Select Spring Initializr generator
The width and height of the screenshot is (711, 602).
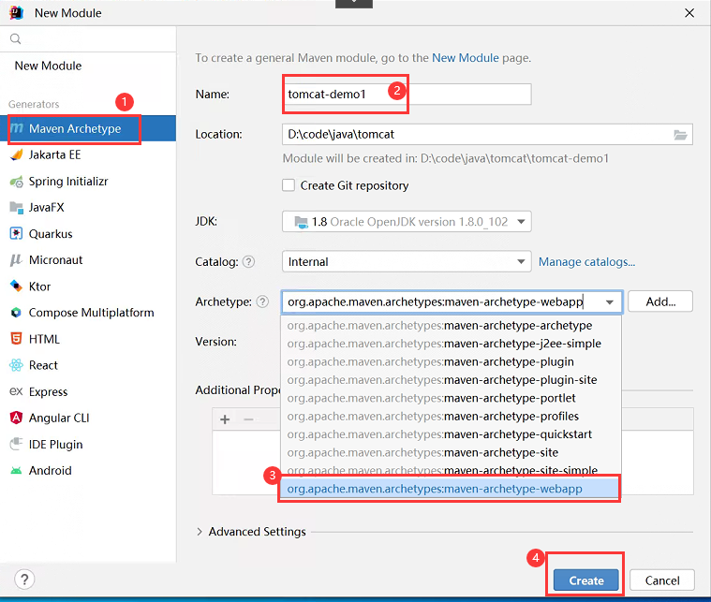tap(88, 182)
